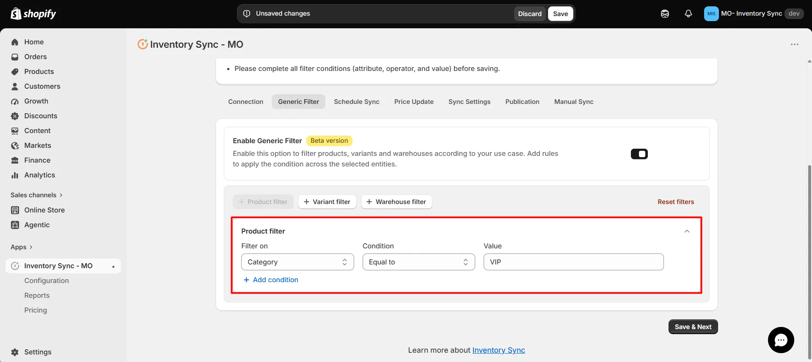Click the Orders icon in the sidebar

pos(15,57)
